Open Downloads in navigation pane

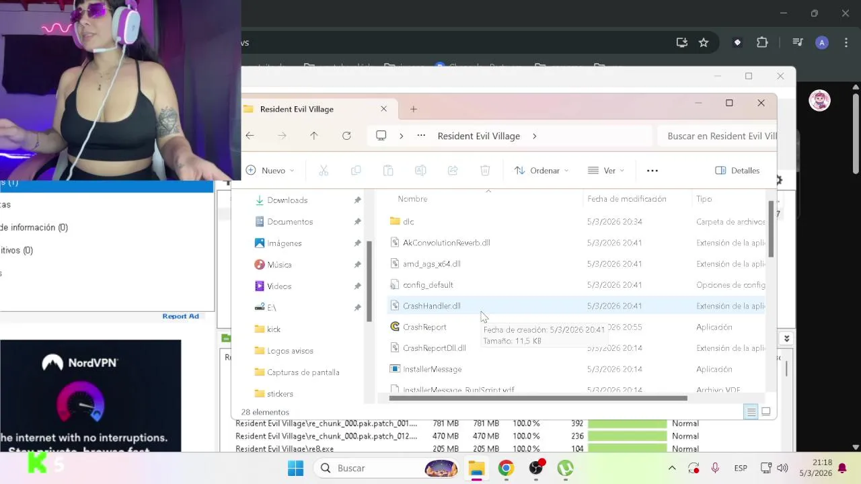pyautogui.click(x=287, y=200)
